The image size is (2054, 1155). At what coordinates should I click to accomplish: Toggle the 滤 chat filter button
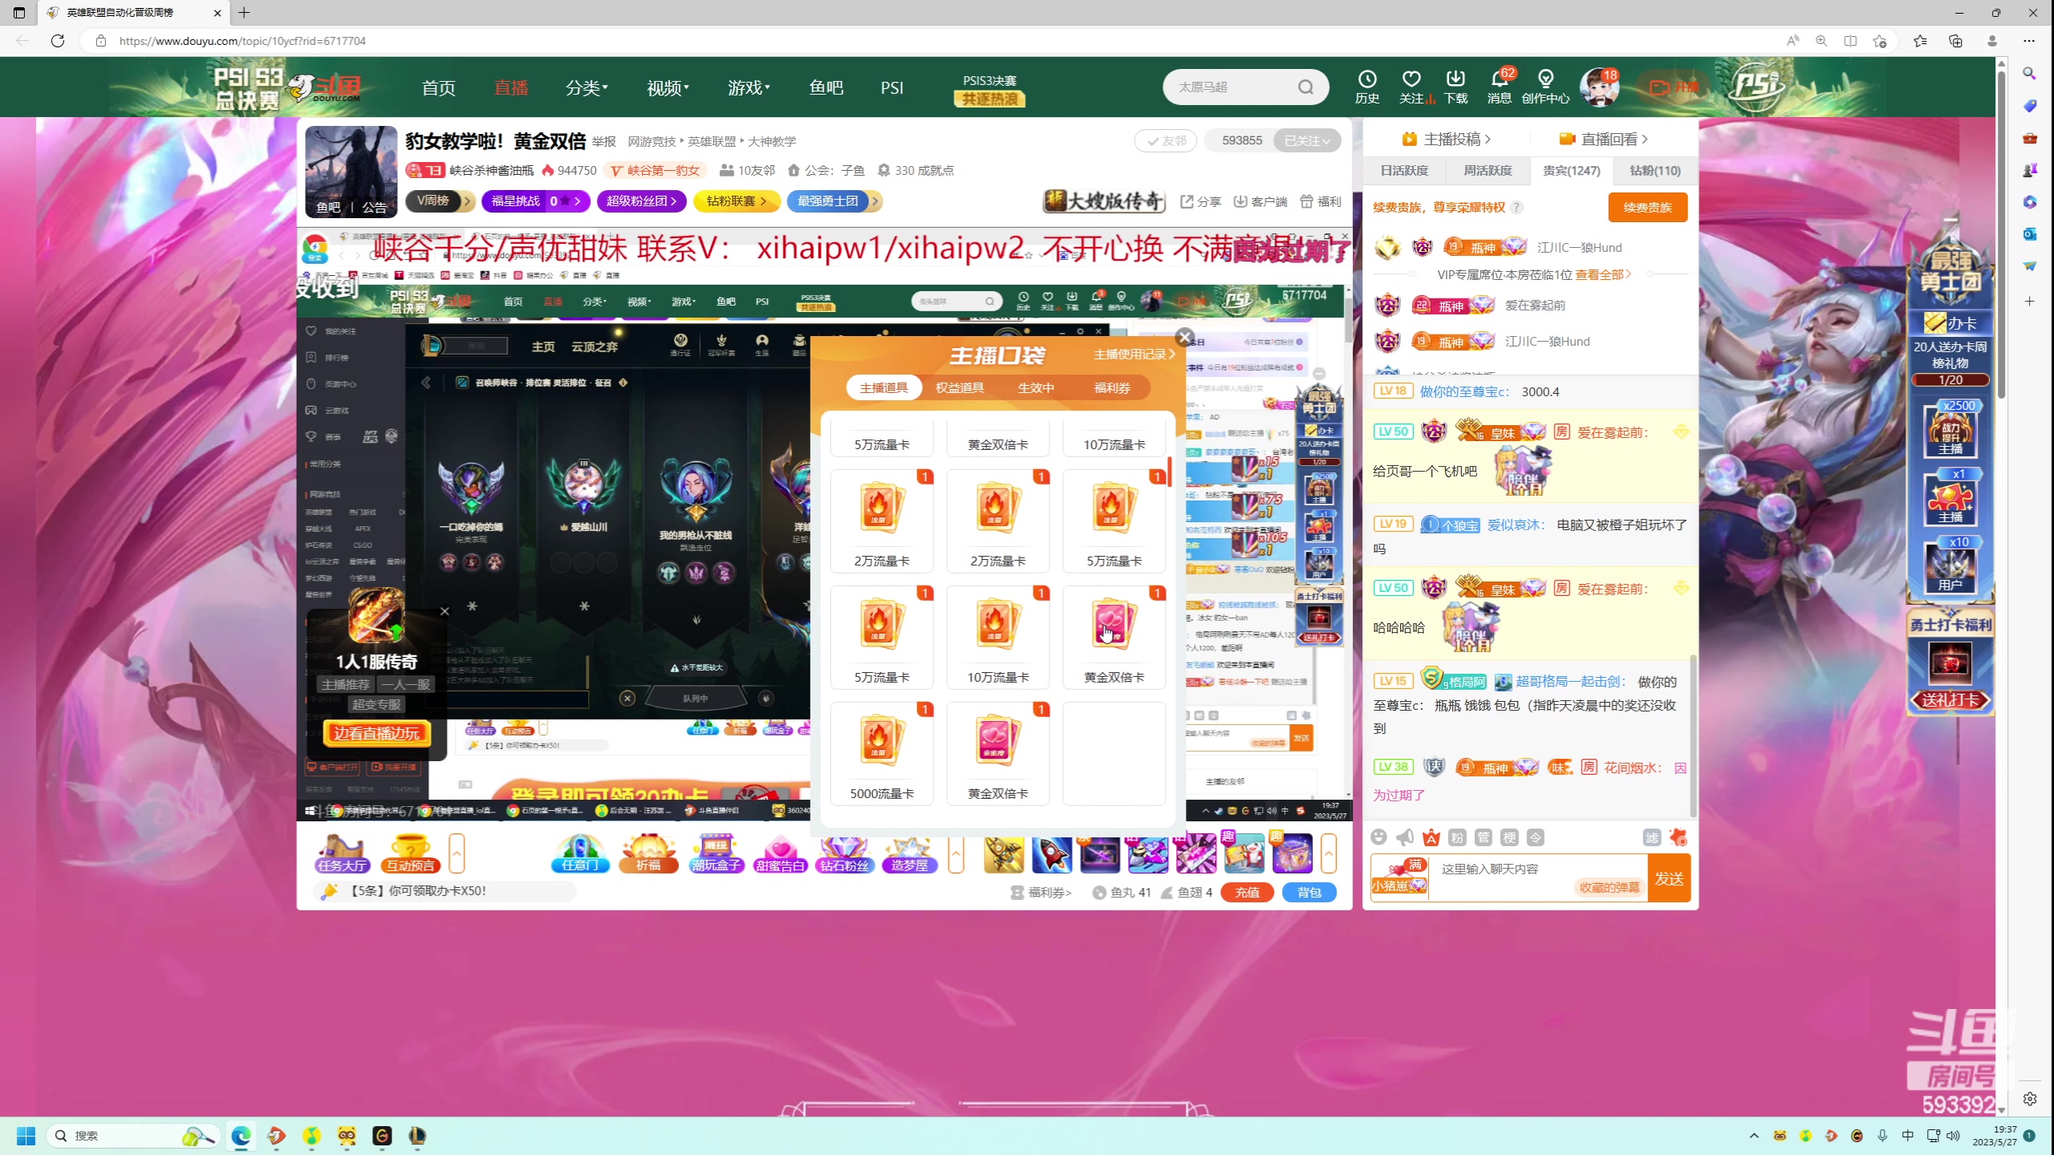1651,837
